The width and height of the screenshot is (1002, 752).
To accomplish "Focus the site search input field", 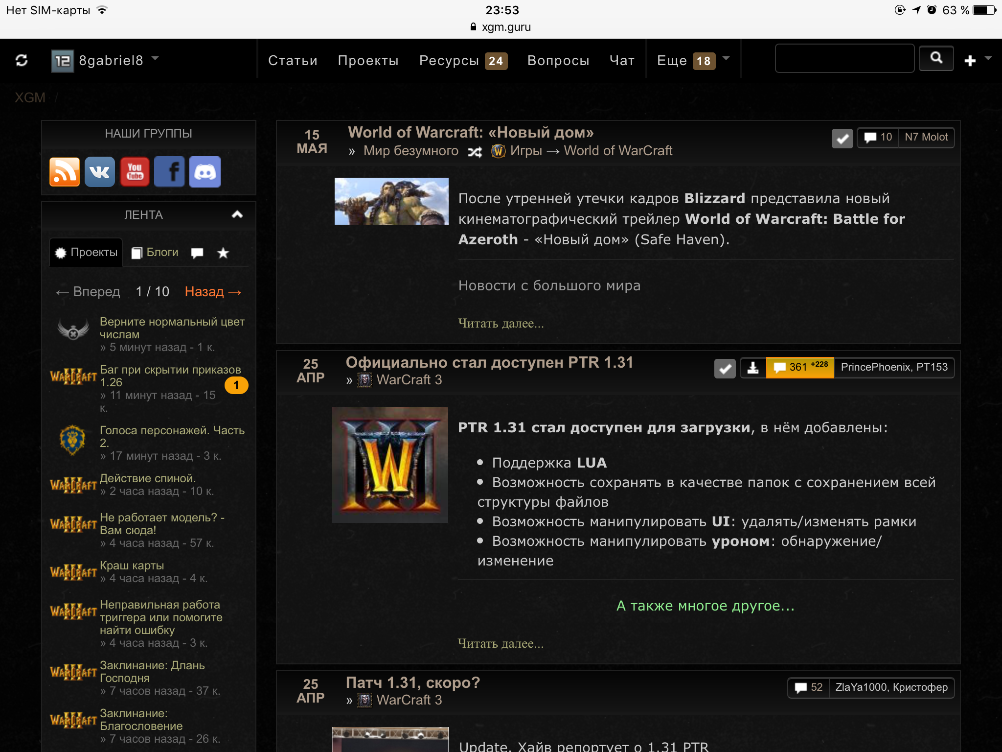I will (x=844, y=58).
